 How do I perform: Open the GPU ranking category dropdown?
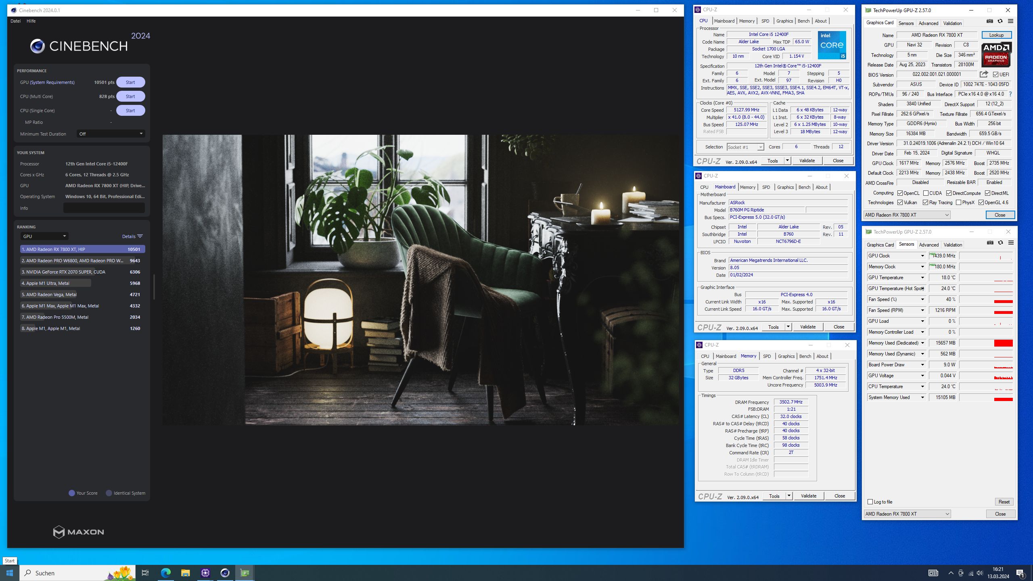tap(44, 236)
